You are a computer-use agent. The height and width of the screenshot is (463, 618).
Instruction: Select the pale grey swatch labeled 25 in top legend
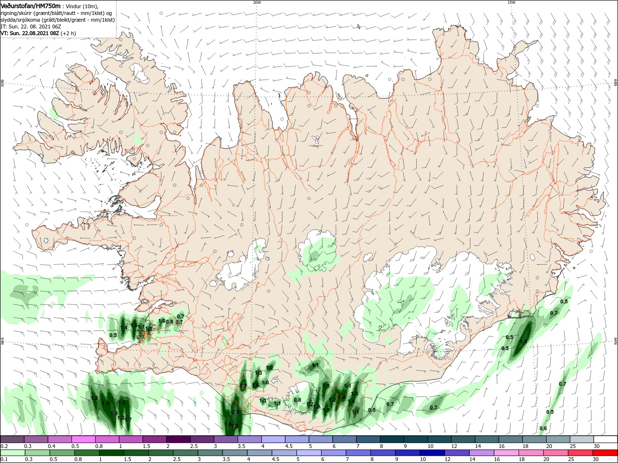[582, 439]
